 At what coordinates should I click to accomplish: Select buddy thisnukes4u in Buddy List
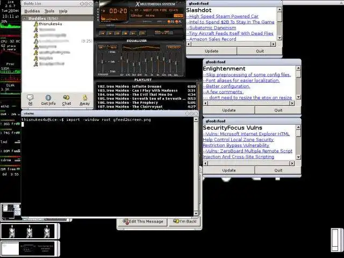click(x=50, y=24)
